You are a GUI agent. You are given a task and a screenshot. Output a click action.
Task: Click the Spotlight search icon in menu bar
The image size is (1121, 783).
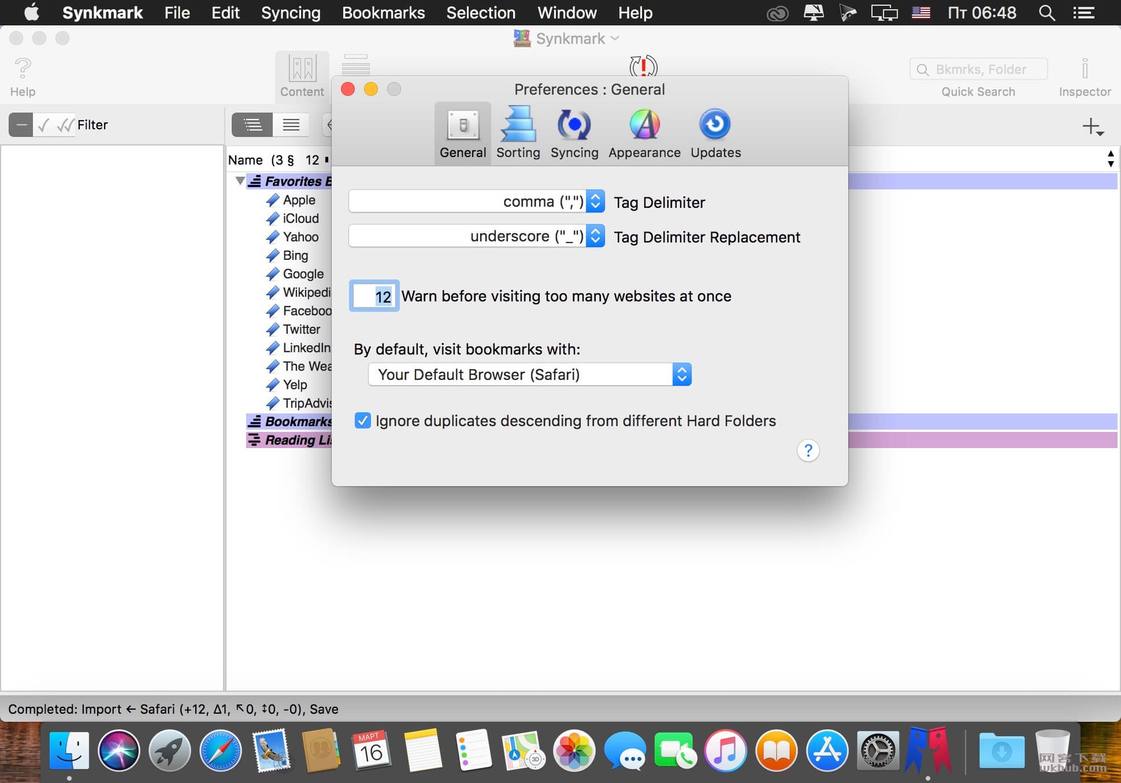click(1046, 13)
